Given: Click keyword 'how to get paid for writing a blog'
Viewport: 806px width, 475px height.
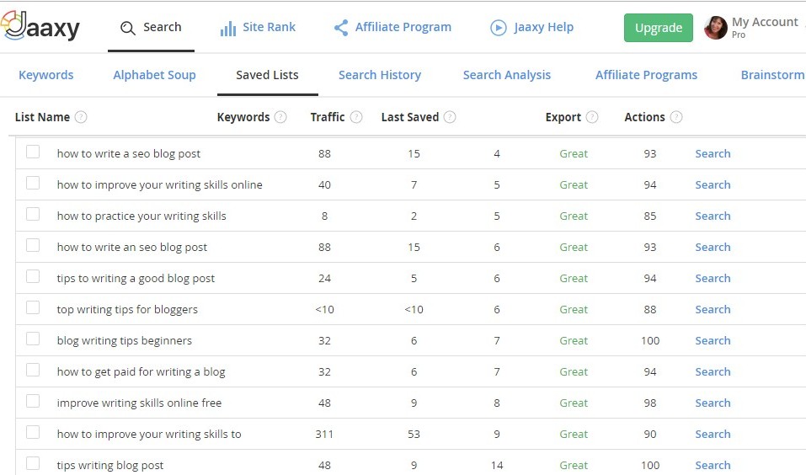Looking at the screenshot, I should [141, 372].
